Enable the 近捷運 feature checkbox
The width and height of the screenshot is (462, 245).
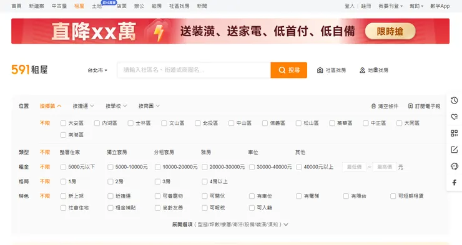(111, 196)
